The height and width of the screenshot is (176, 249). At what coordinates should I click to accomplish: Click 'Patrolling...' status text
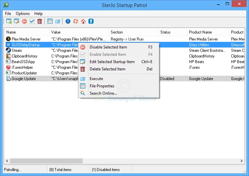tap(13, 170)
